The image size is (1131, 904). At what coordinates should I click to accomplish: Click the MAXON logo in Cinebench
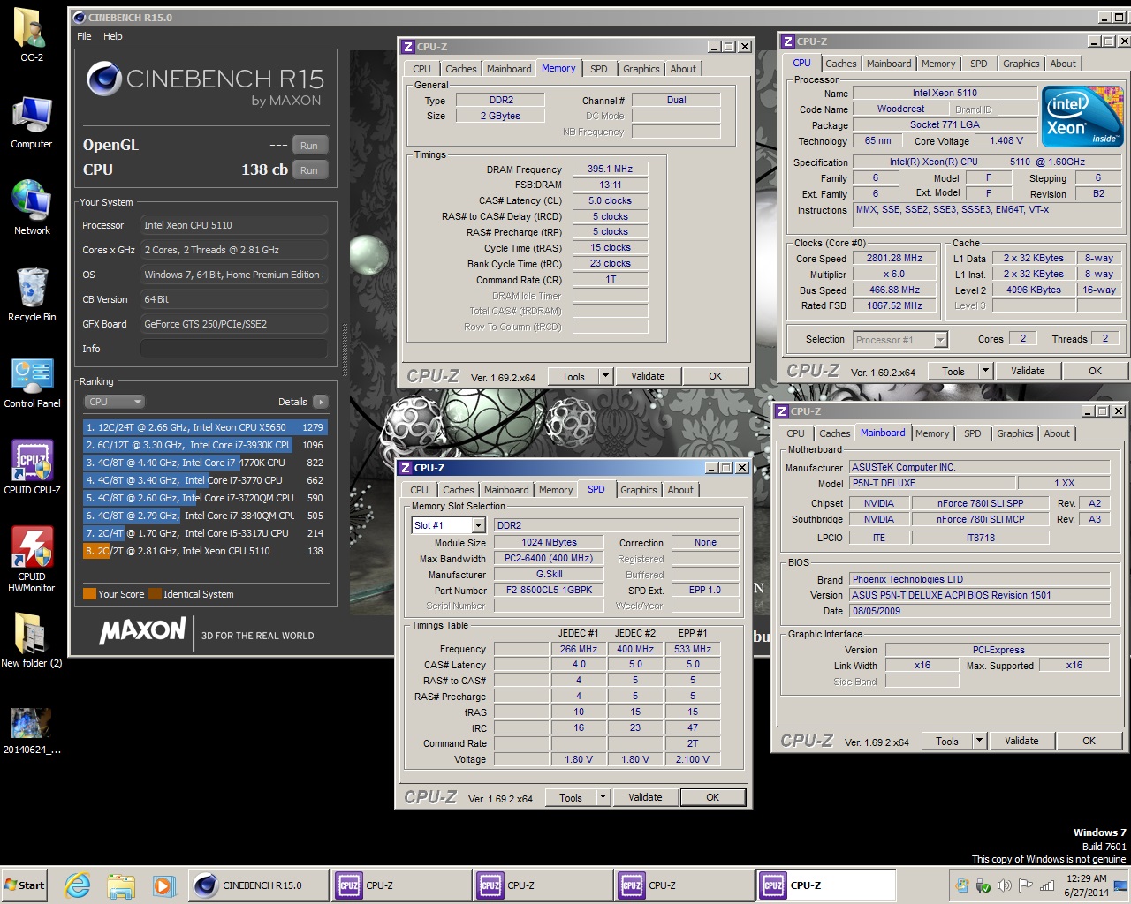tap(142, 631)
